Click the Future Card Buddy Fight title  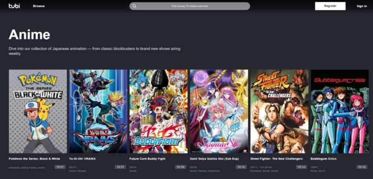147,158
